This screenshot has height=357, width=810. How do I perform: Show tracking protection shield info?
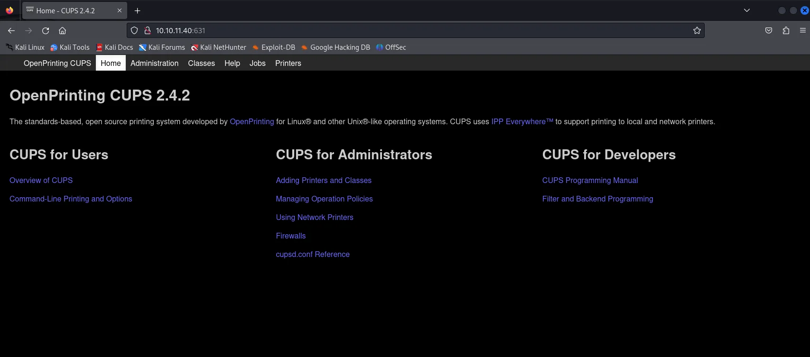pyautogui.click(x=134, y=31)
